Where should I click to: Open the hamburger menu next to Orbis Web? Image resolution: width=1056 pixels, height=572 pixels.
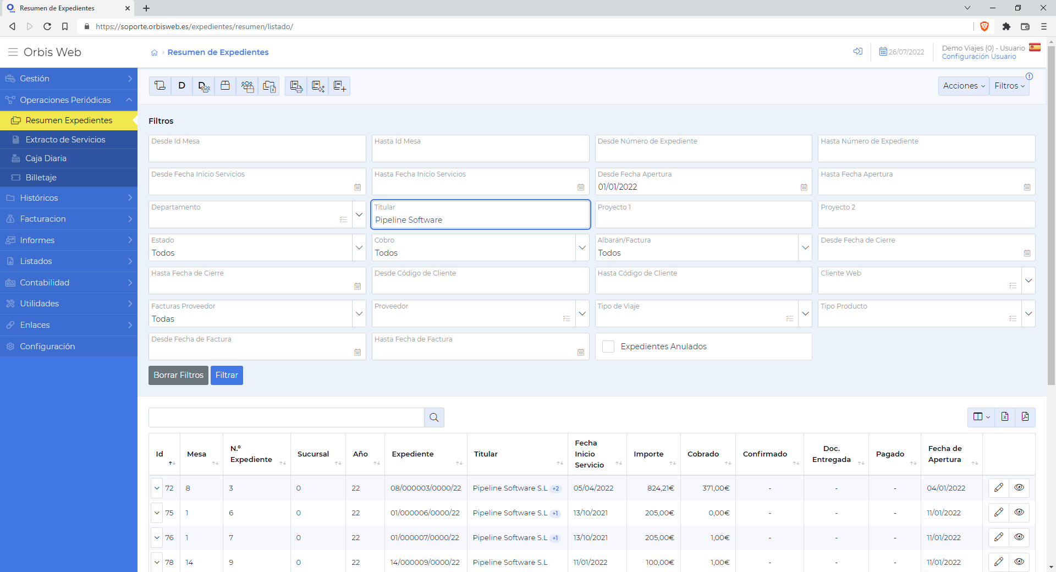13,52
